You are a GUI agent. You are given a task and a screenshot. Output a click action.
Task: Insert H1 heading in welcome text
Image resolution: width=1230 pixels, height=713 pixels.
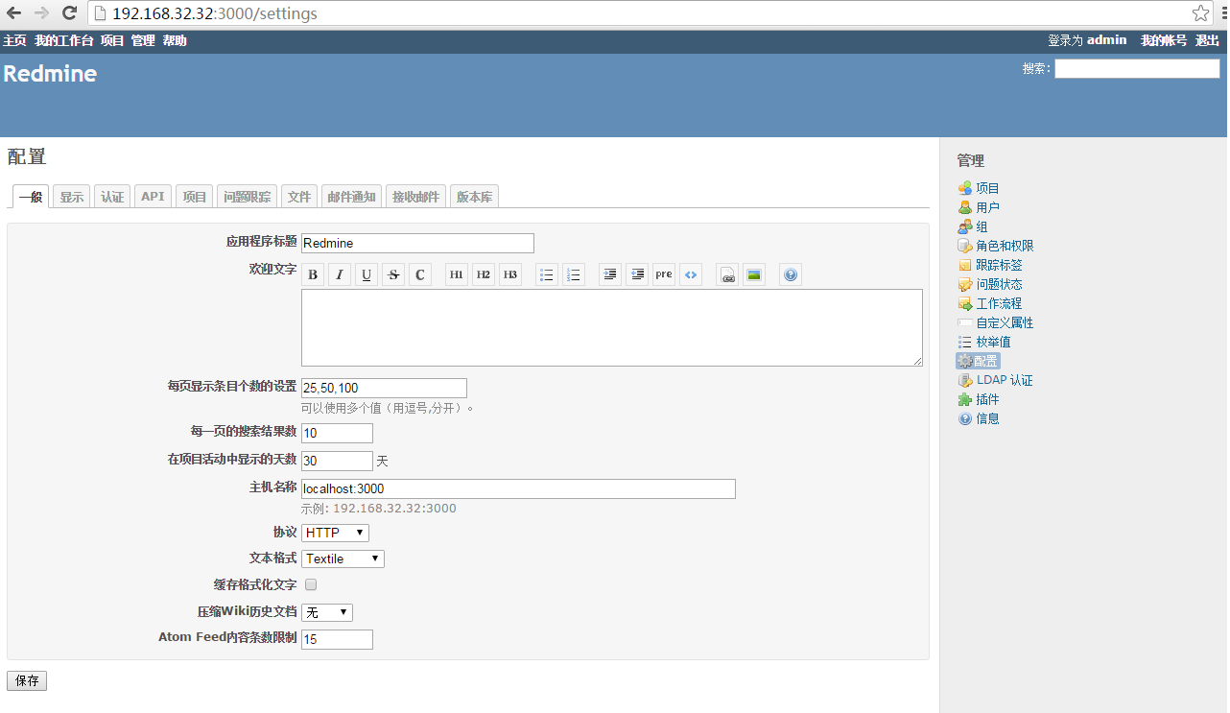457,275
